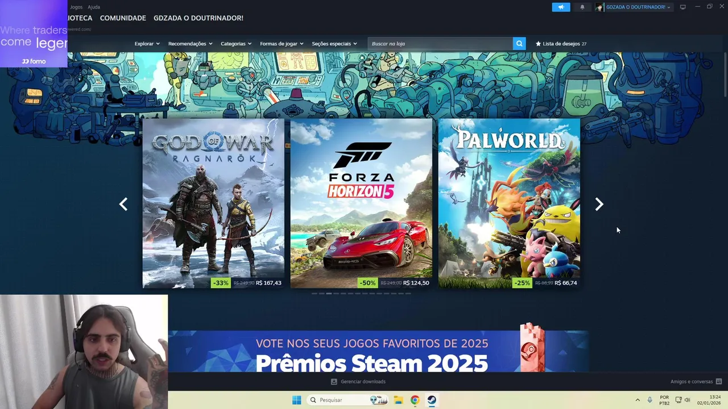Show next carousel games arrow
Viewport: 728px width, 409px height.
point(599,204)
